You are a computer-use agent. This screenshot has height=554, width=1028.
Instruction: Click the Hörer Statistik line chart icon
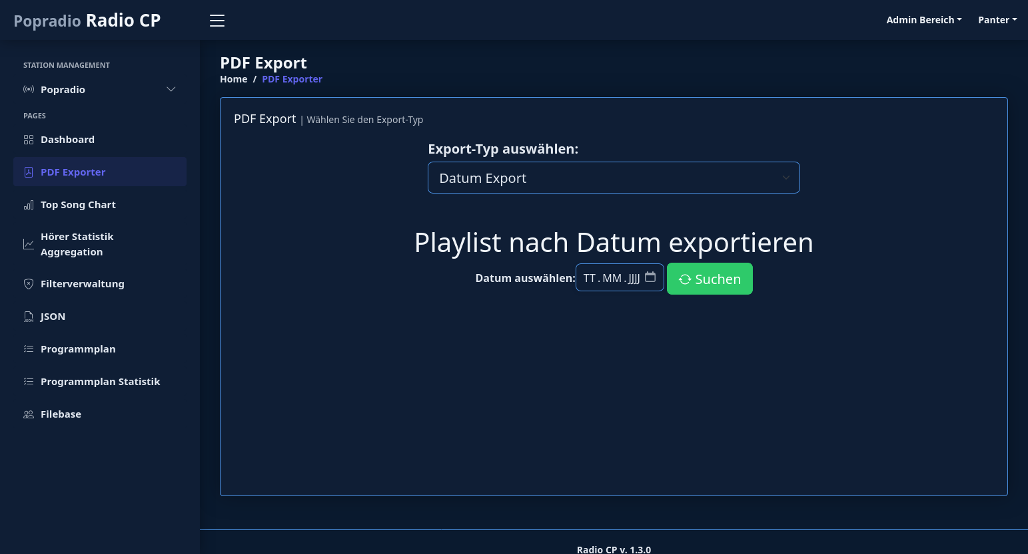29,243
